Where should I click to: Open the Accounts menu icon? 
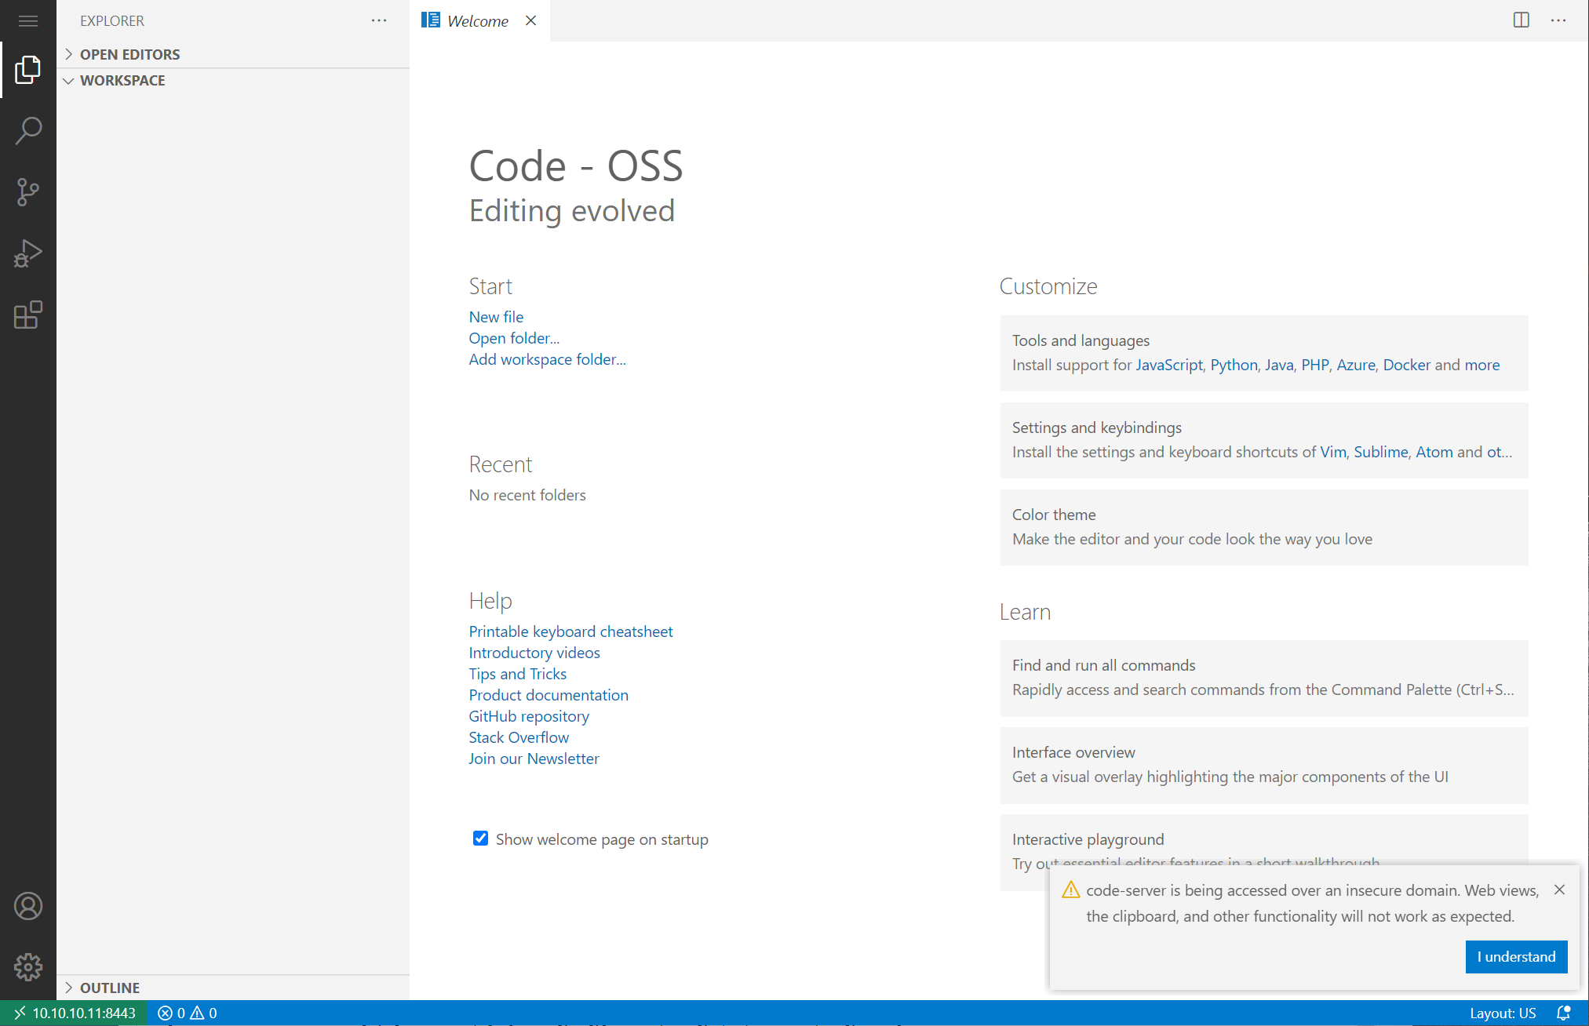pos(28,906)
